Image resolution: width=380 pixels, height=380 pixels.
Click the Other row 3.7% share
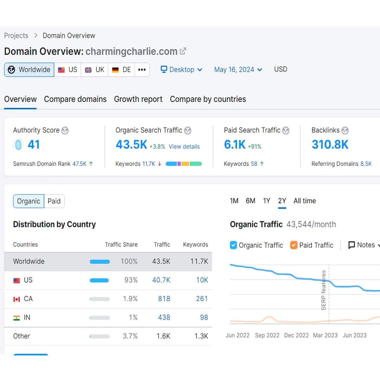pos(130,336)
